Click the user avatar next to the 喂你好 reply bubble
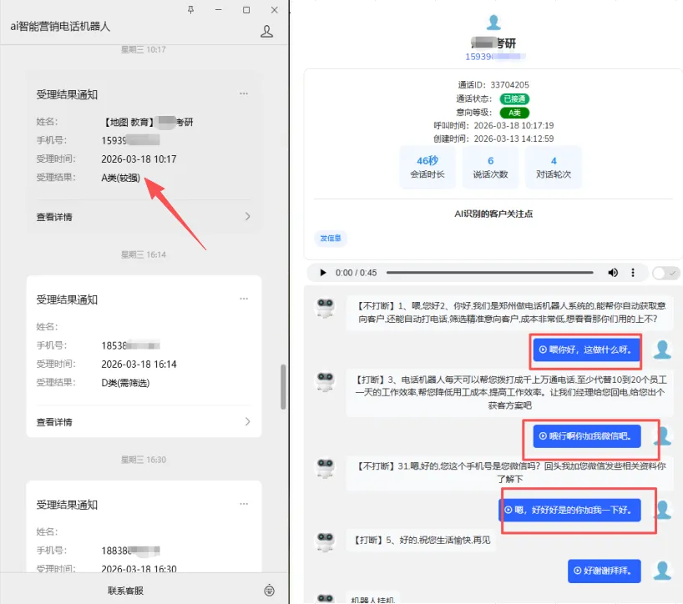 coord(660,350)
